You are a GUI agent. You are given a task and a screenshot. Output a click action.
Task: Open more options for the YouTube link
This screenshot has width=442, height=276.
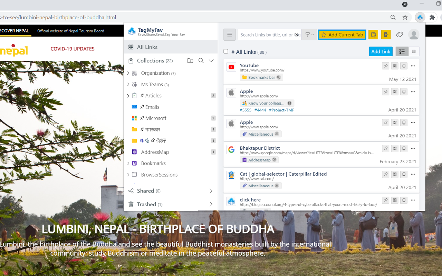tap(413, 66)
